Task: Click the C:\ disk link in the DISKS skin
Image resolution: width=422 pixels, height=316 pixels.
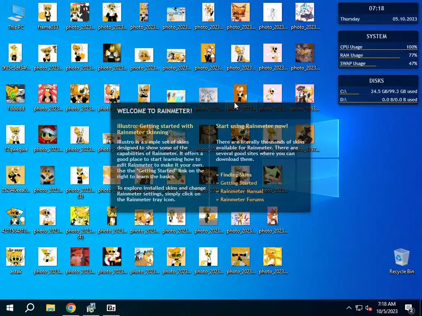Action: point(343,91)
